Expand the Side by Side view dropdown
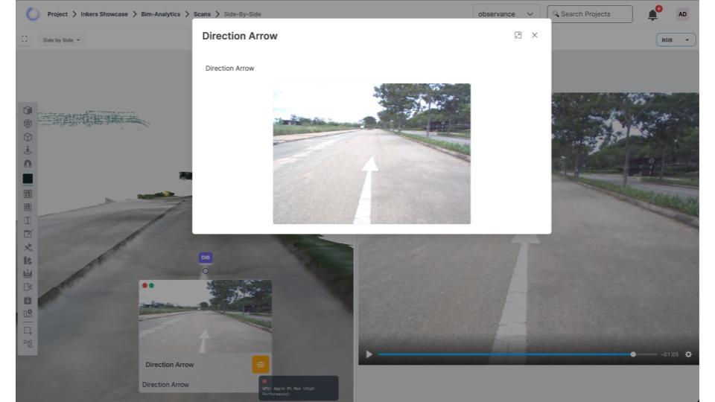 pyautogui.click(x=62, y=40)
